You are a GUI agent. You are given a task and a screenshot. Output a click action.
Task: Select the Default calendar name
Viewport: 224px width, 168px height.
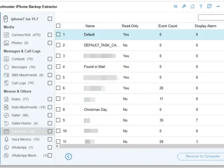coord(89,34)
